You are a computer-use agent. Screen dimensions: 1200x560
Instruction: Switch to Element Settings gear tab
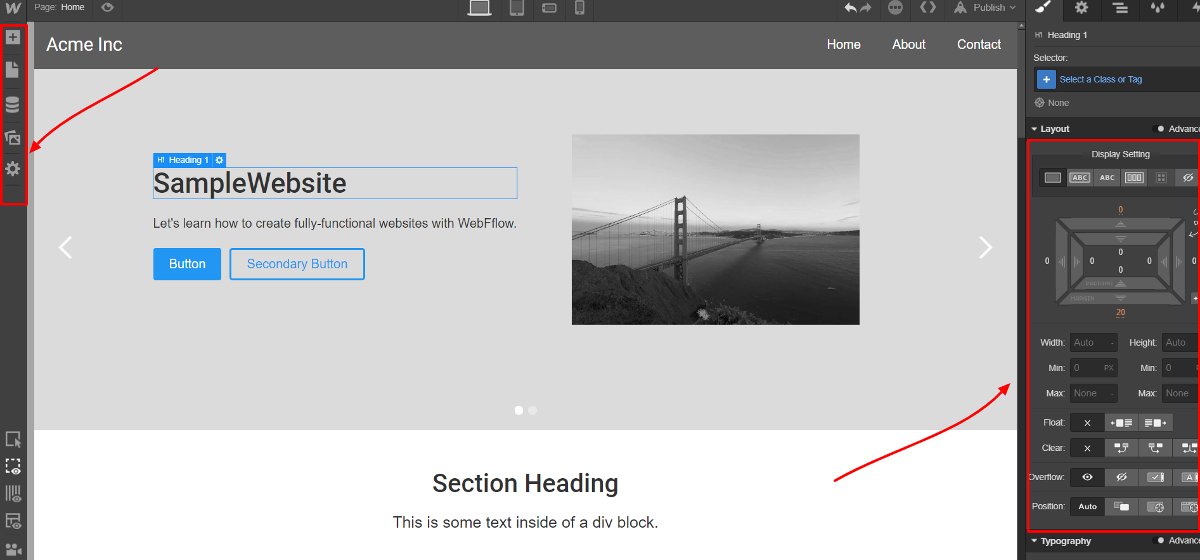click(x=1081, y=8)
